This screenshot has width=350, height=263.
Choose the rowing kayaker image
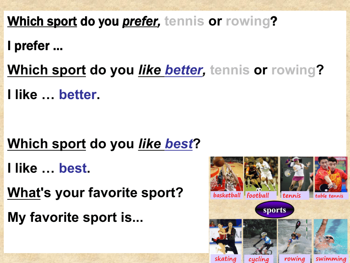(295, 236)
